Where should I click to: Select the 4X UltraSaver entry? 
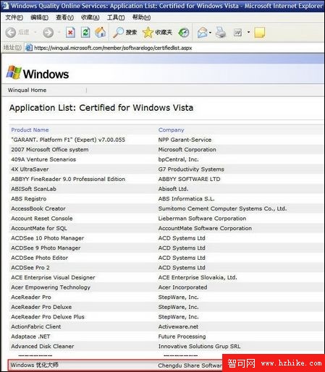click(30, 169)
